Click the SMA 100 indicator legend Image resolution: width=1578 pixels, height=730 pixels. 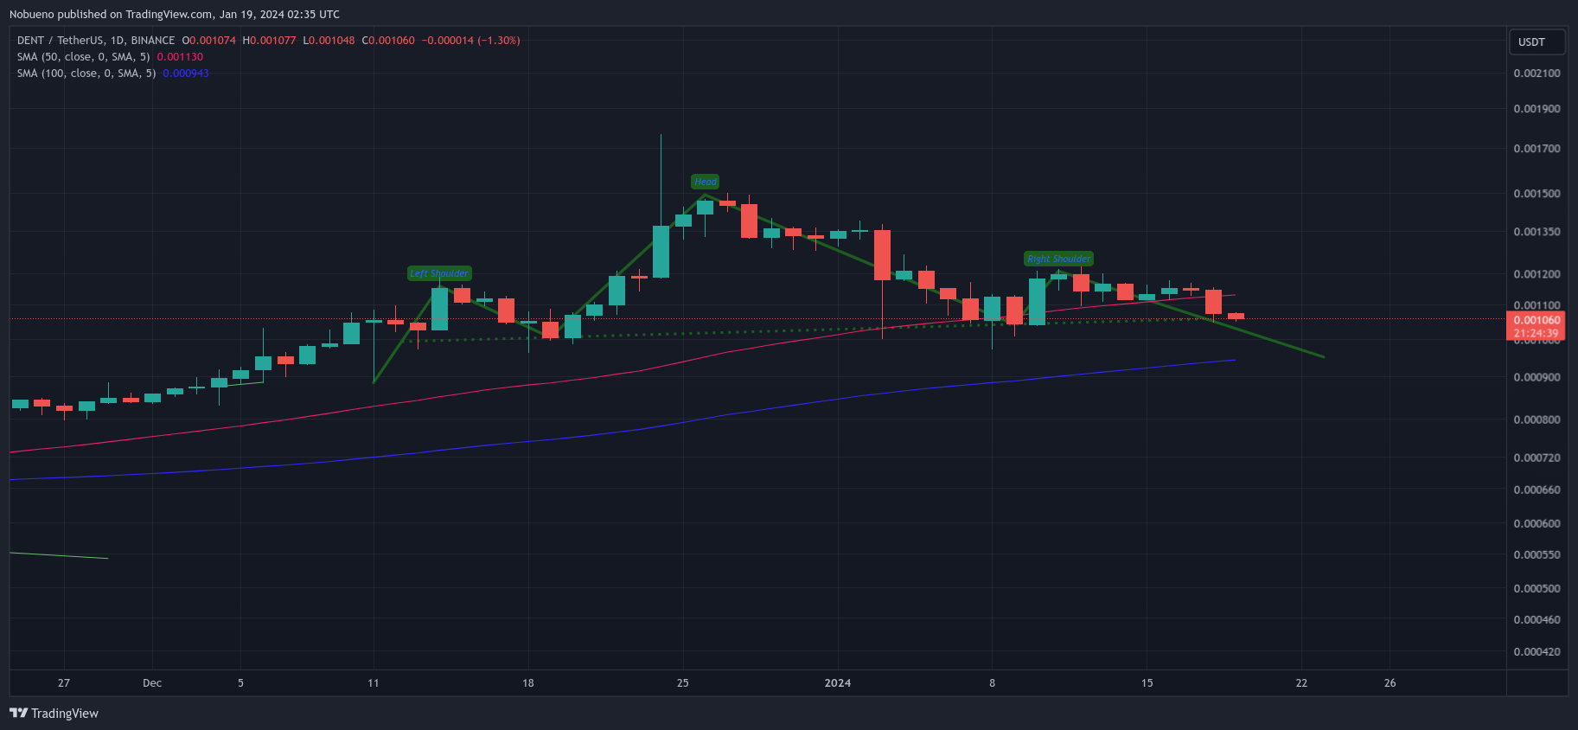tap(86, 74)
